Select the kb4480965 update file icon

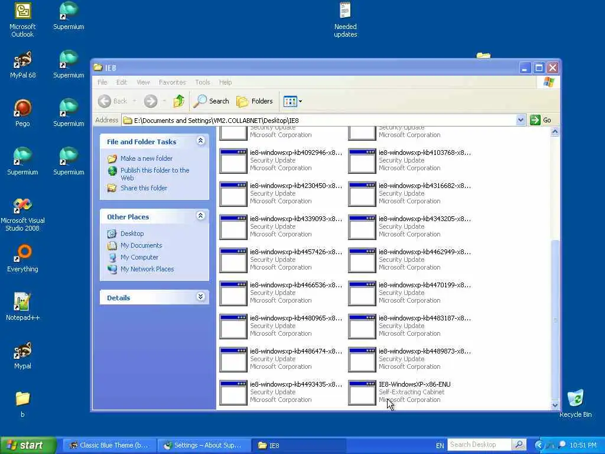(x=233, y=326)
